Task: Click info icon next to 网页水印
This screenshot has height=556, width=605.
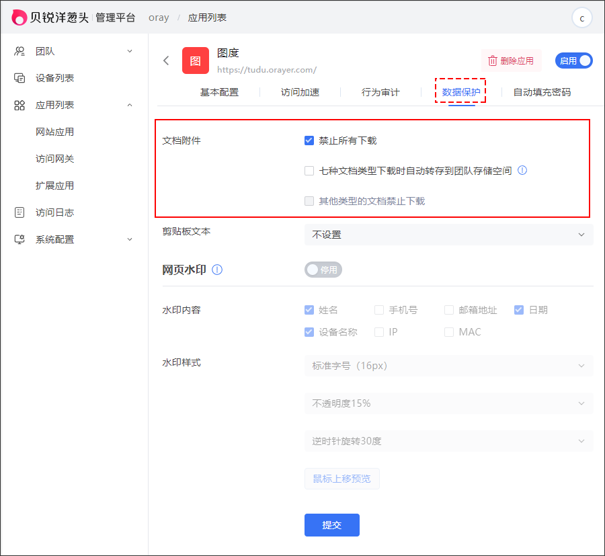Action: [x=217, y=270]
